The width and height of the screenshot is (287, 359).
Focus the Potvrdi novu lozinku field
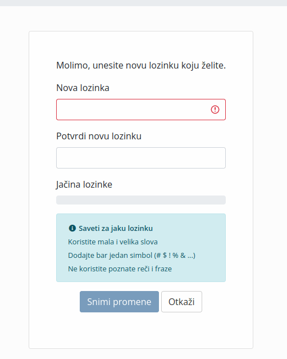[x=141, y=158]
